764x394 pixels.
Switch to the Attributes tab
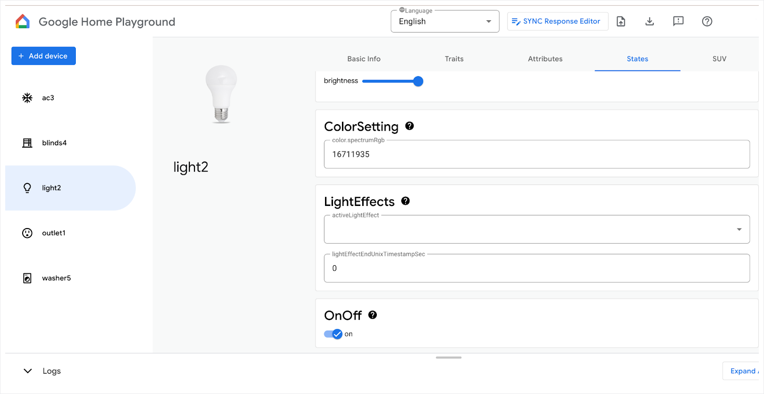[x=545, y=59]
